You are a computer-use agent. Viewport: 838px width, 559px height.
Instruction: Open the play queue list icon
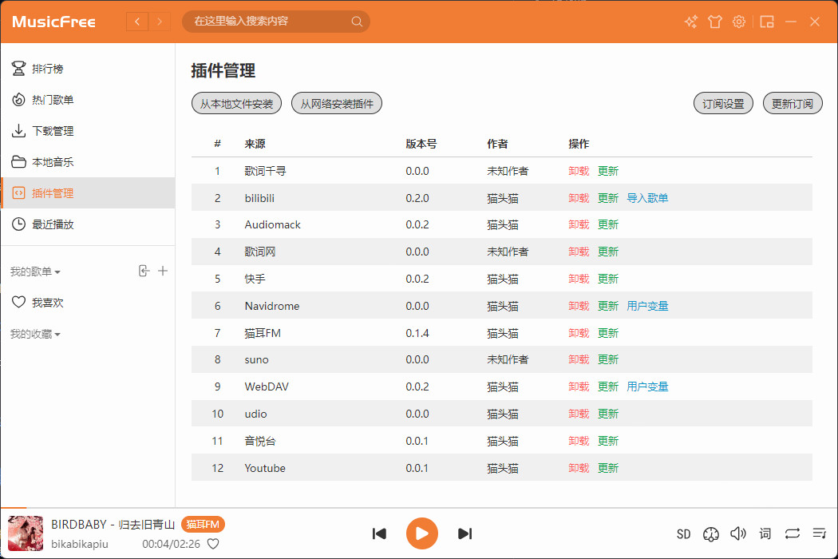click(x=819, y=533)
